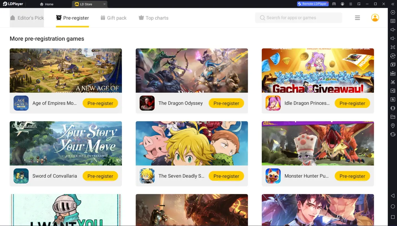The image size is (397, 226).
Task: Increase emulator volume
Action: click(x=393, y=29)
